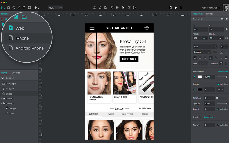This screenshot has width=229, height=143.
Task: Click the new folder icon in Screens
Action: coord(24,17)
